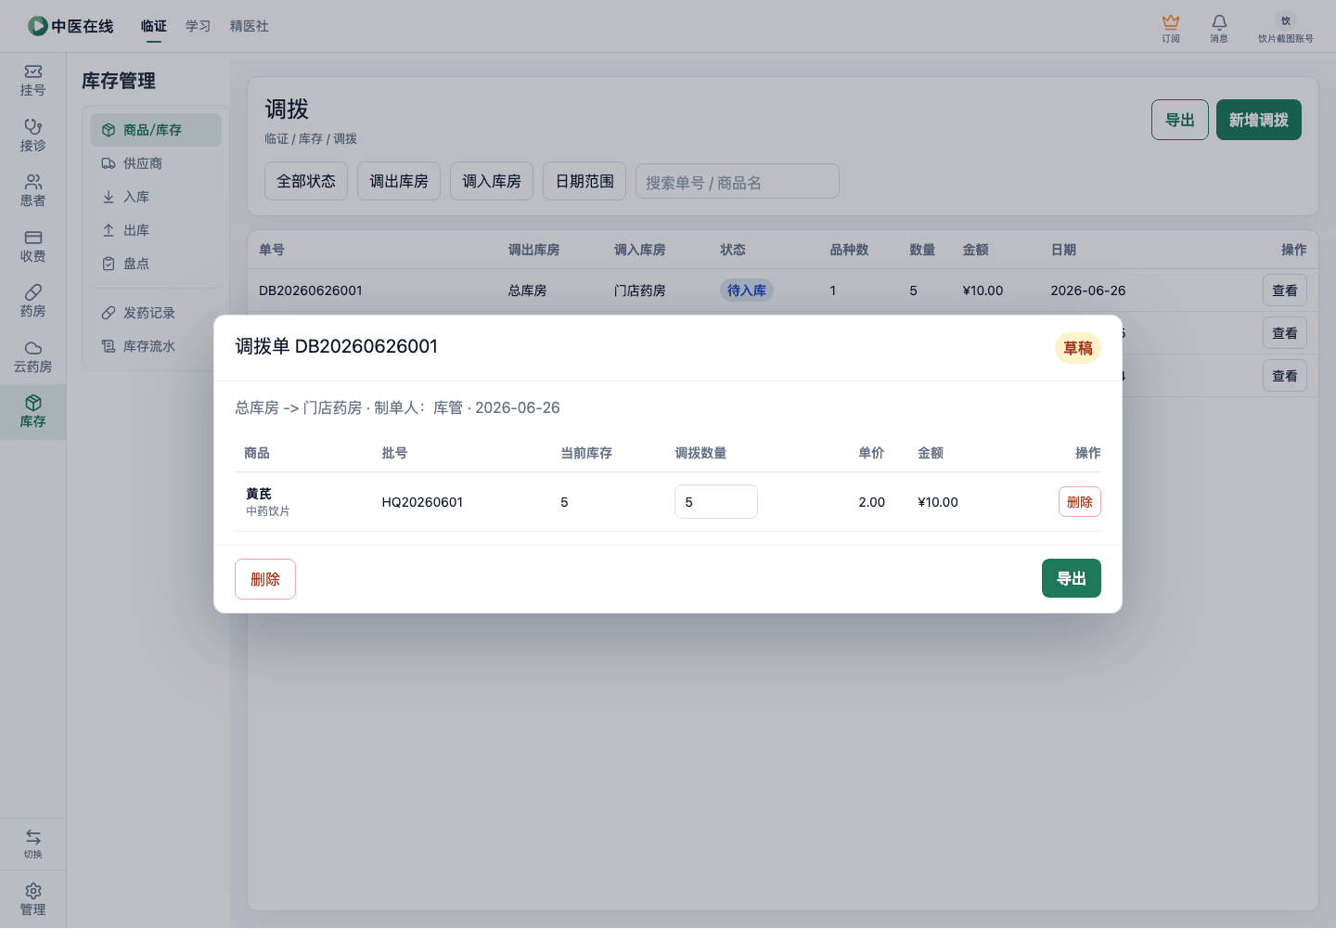Image resolution: width=1336 pixels, height=929 pixels.
Task: Delete the 黄芪 row in the dialog
Action: click(x=1080, y=502)
